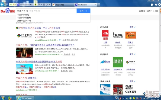The image size is (161, 100).
Task: Open 百度快照 for the 8264.com result
Action: [x=66, y=40]
